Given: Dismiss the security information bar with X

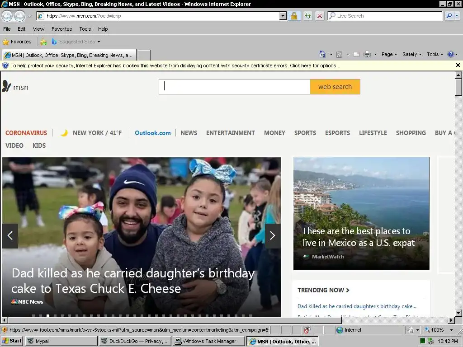Looking at the screenshot, I should 458,65.
